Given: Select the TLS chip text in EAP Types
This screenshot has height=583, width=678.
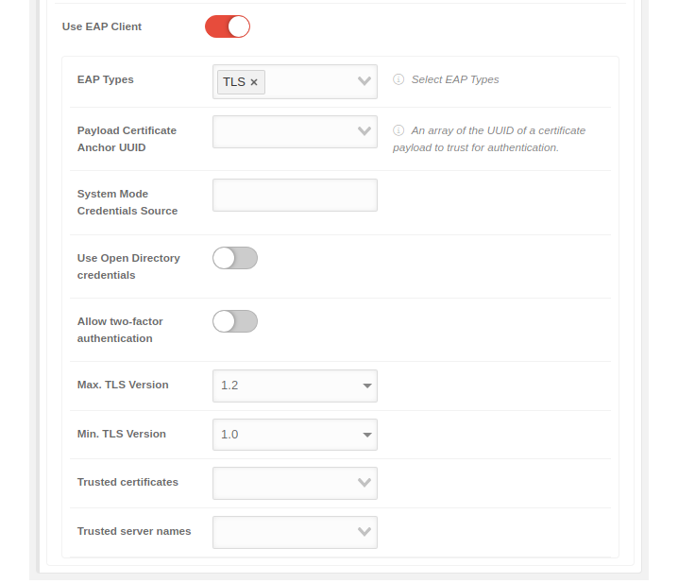Looking at the screenshot, I should click(x=233, y=82).
